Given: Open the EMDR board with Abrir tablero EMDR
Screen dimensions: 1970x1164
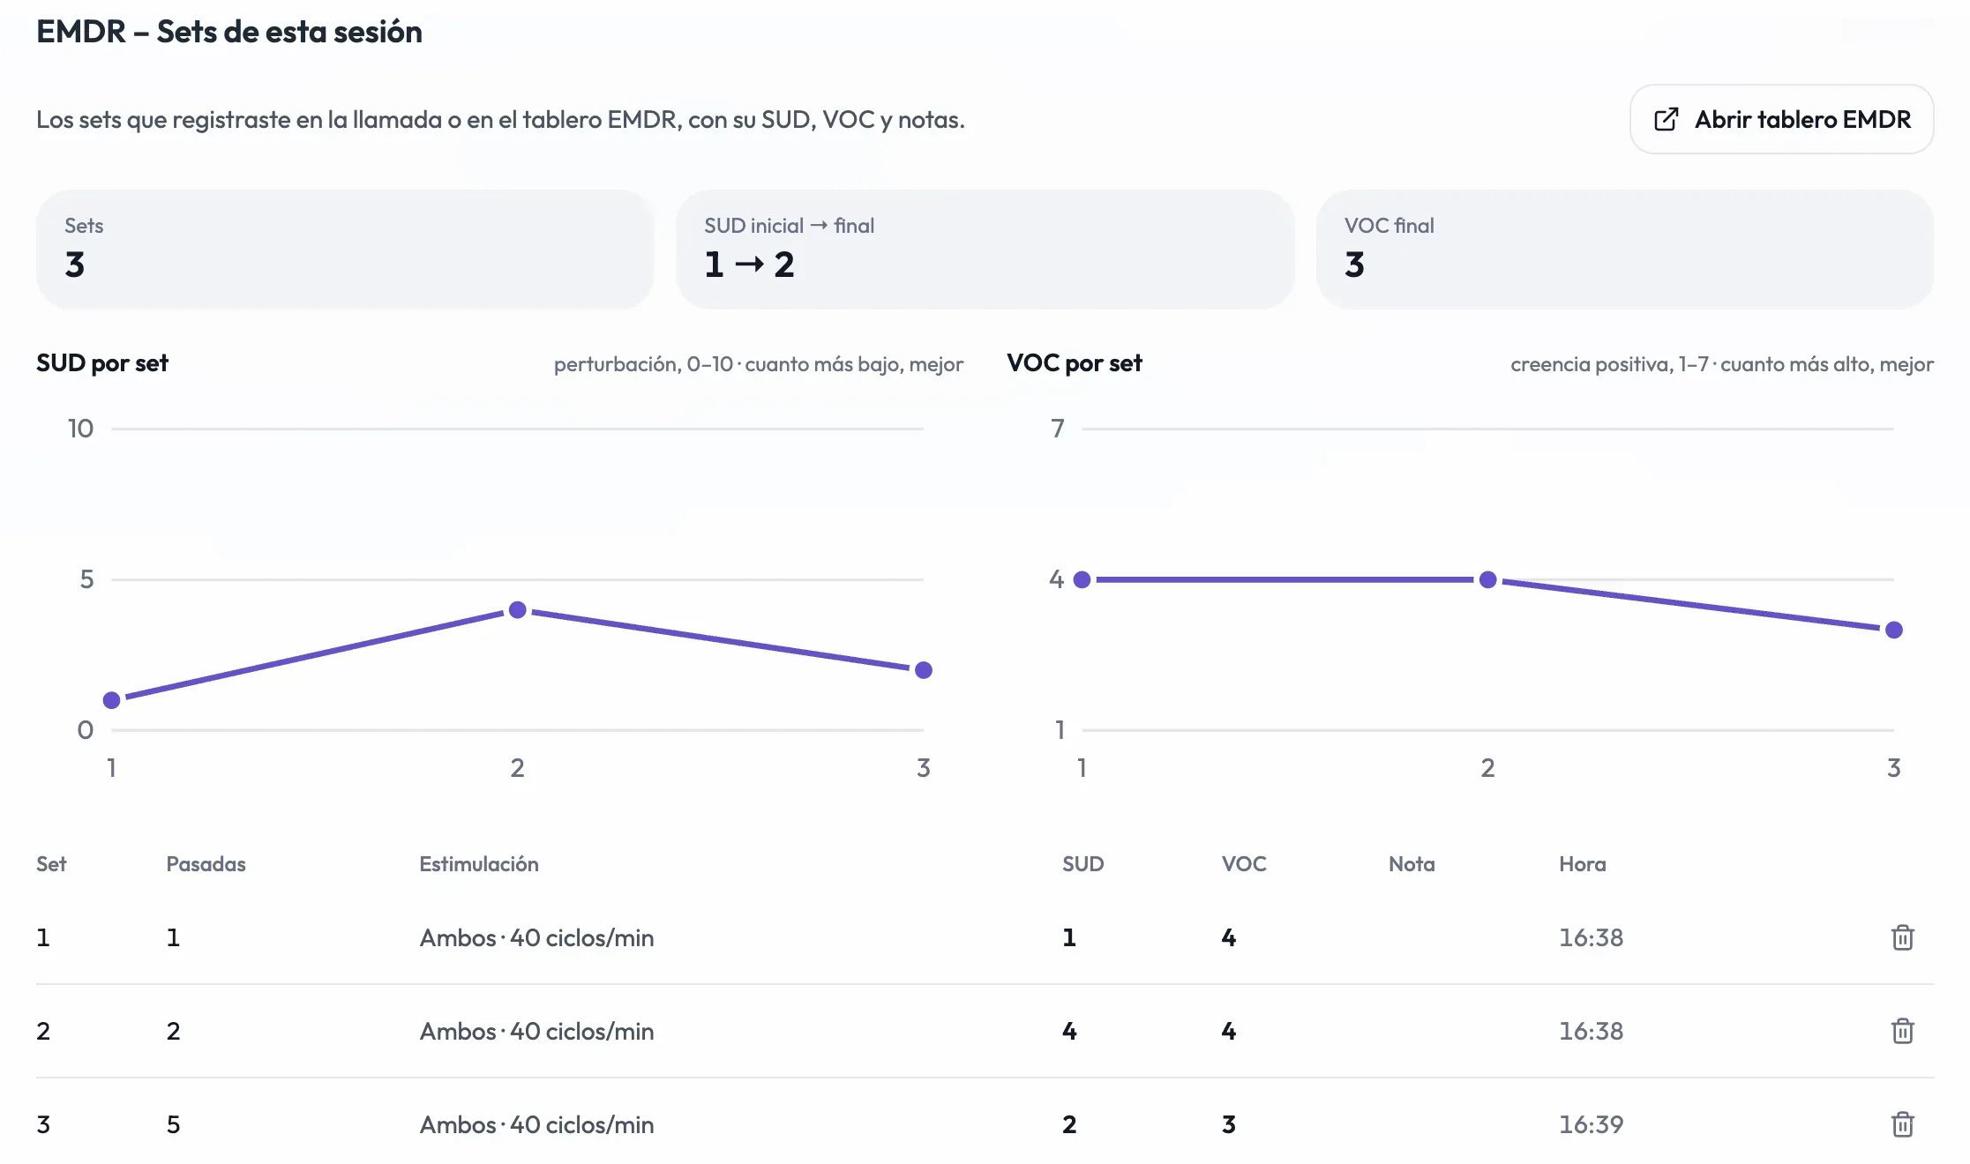Looking at the screenshot, I should 1781,119.
